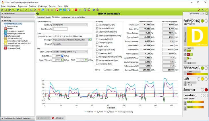Screen dimensions: 209x121
Task: Click the yellow line chart icon top right
Action: click(206, 10)
